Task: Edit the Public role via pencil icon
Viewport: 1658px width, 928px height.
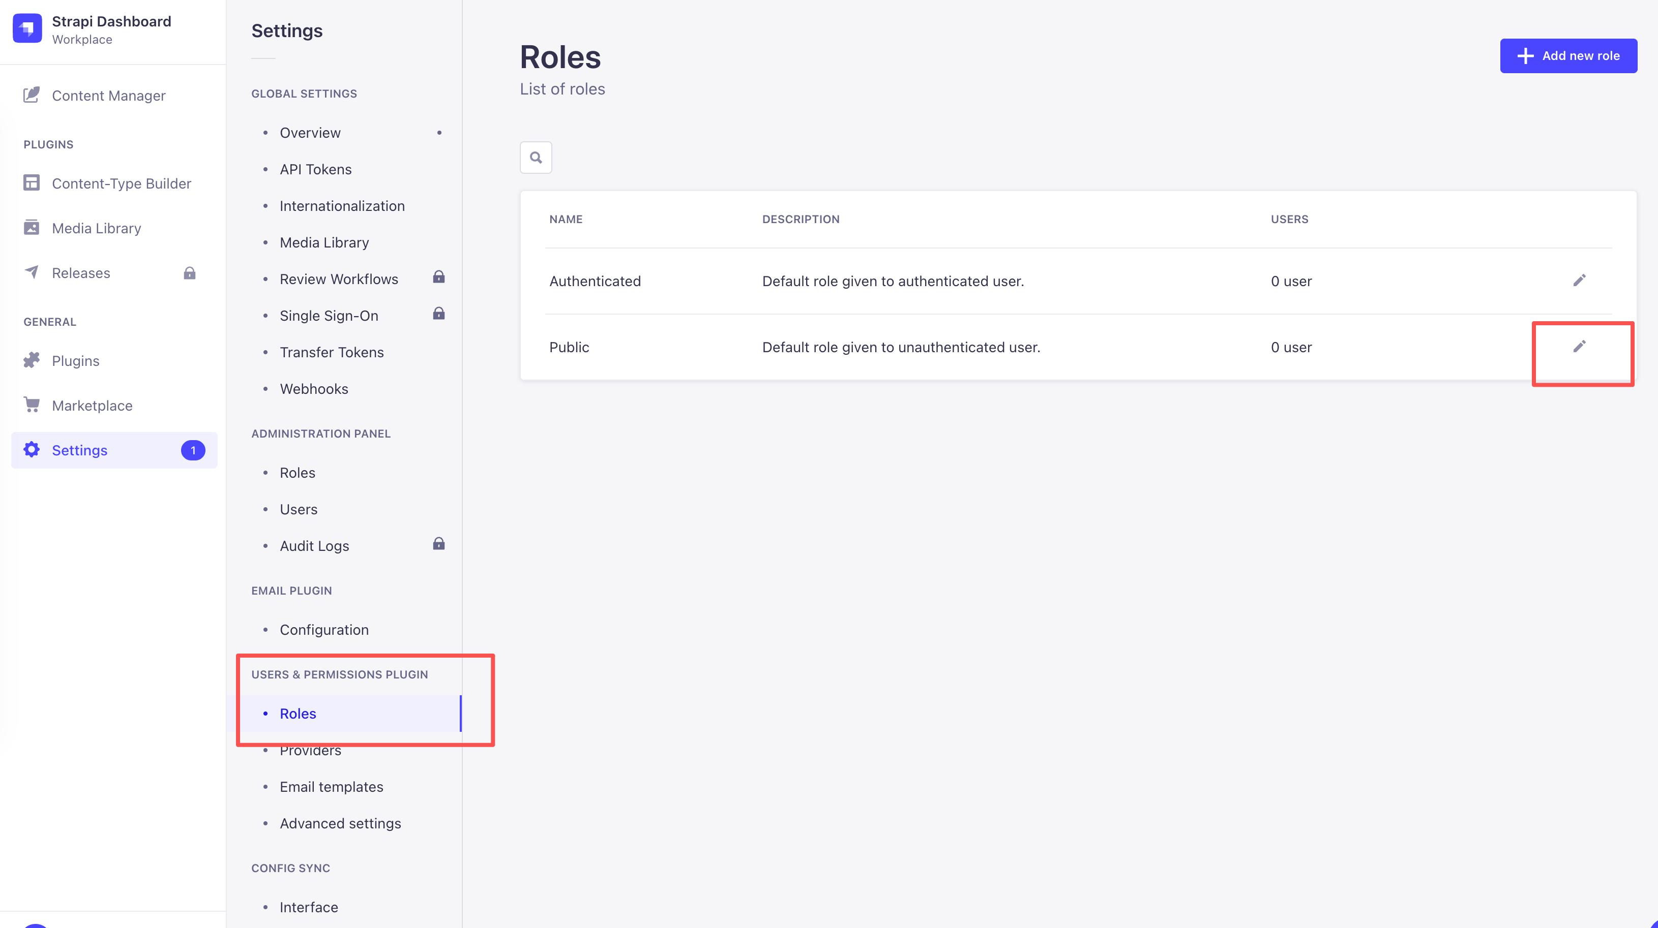Action: pos(1579,347)
